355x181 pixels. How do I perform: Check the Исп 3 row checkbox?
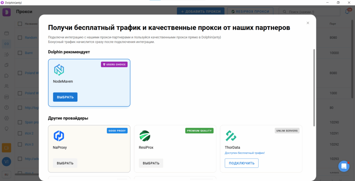click(x=20, y=144)
